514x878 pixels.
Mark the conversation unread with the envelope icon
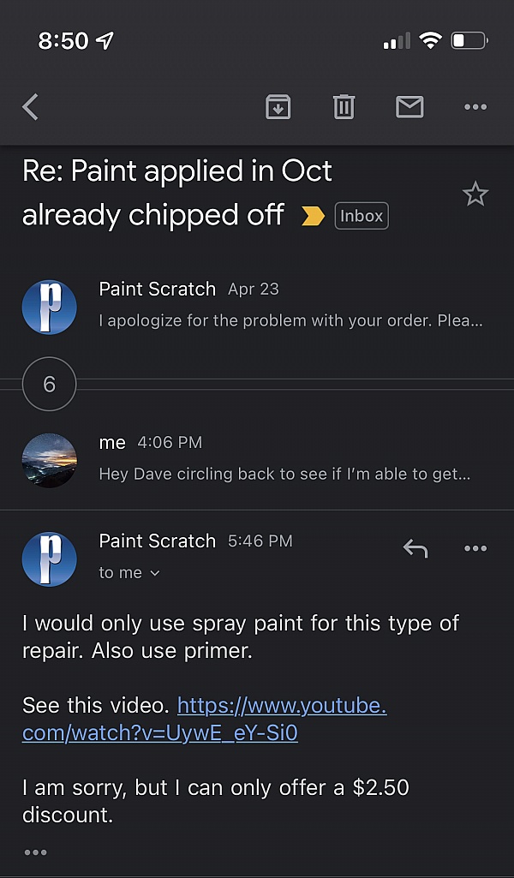(409, 106)
